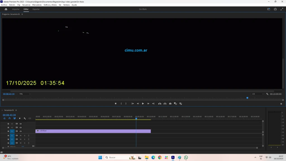Open the Secuencia 01 timeline panel menu
The width and height of the screenshot is (286, 161).
(x=16, y=110)
